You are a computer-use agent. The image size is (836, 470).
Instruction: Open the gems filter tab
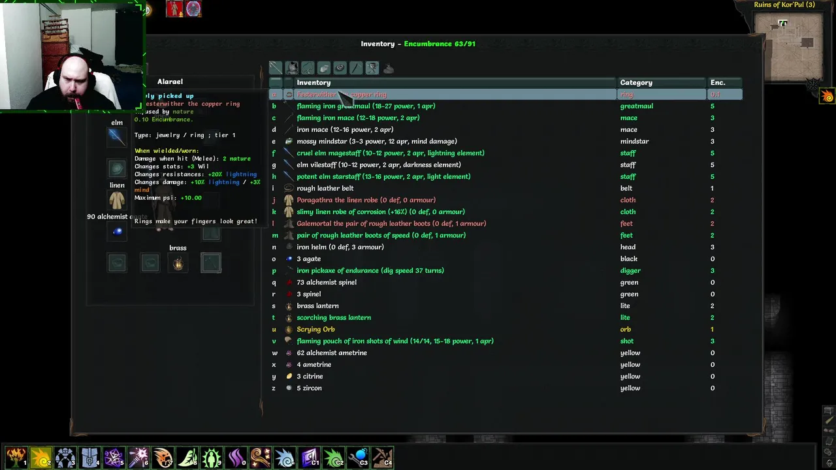(323, 68)
